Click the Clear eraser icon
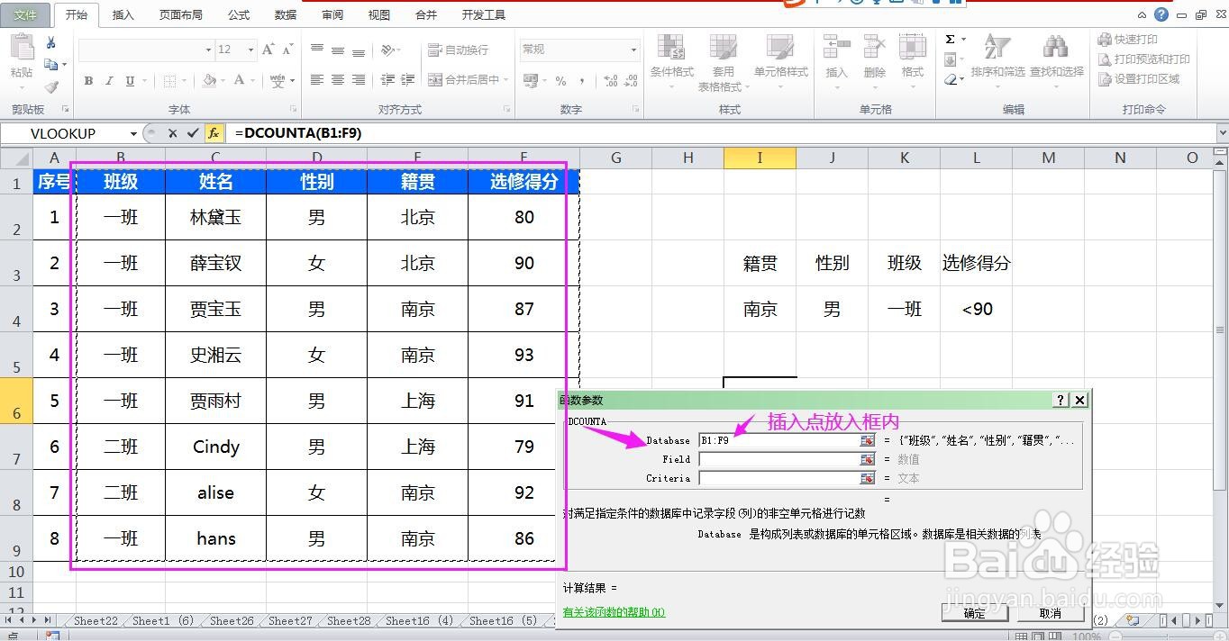The width and height of the screenshot is (1229, 641). pos(950,79)
